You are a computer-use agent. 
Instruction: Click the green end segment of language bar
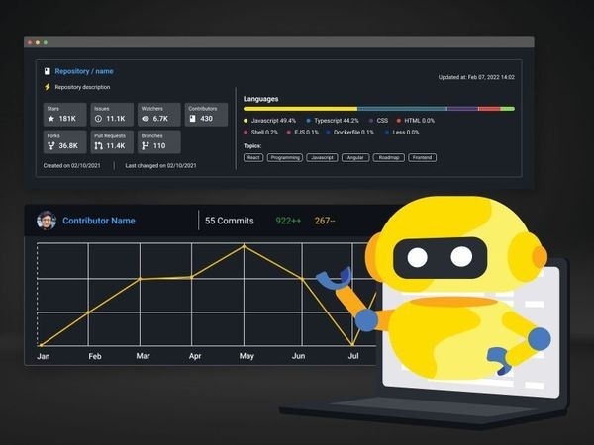pos(507,109)
